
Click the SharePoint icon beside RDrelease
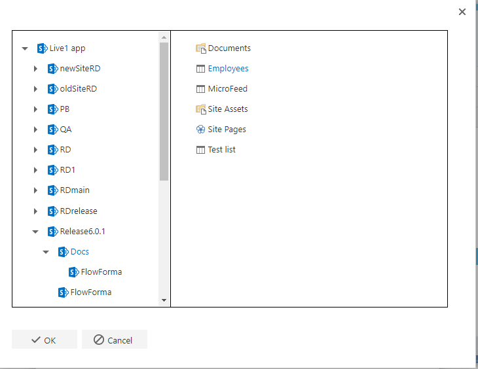pos(53,211)
